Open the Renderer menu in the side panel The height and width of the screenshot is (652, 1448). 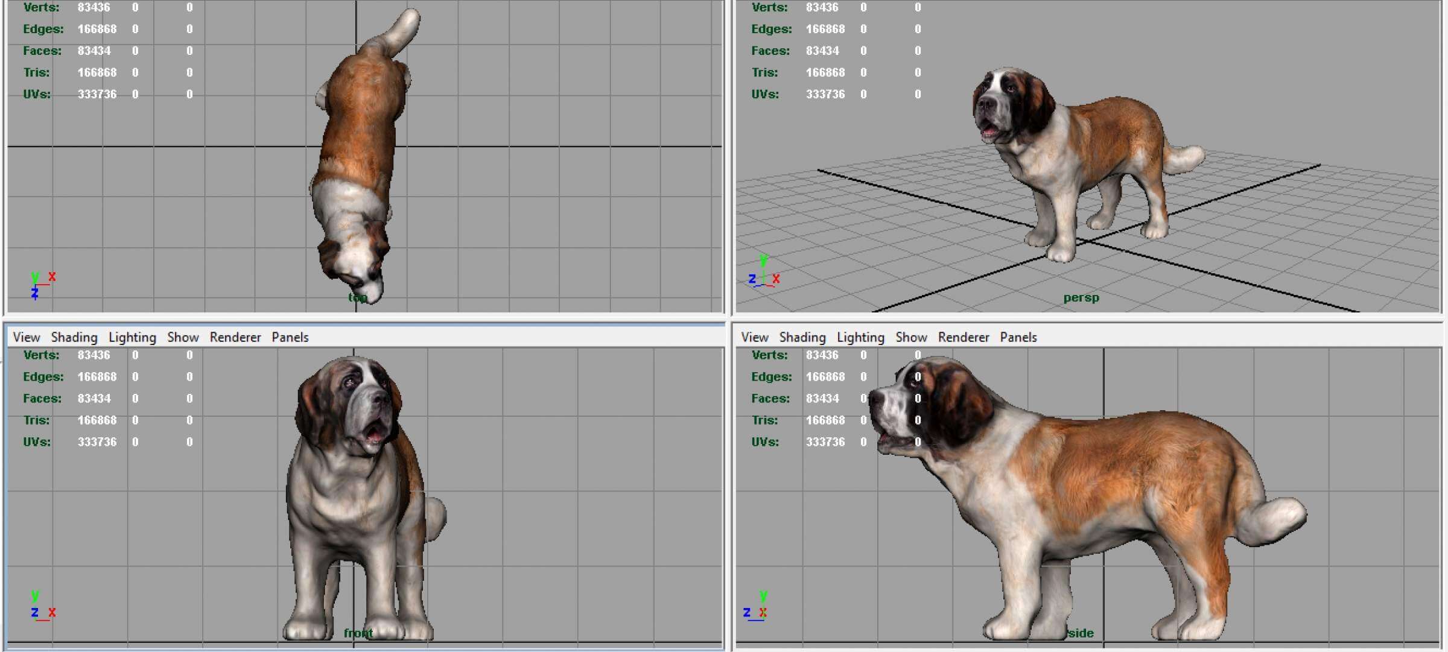coord(964,337)
